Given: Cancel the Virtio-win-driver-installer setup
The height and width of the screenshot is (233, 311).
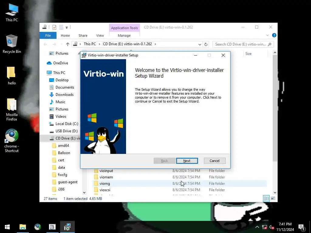Looking at the screenshot, I should coord(214,161).
